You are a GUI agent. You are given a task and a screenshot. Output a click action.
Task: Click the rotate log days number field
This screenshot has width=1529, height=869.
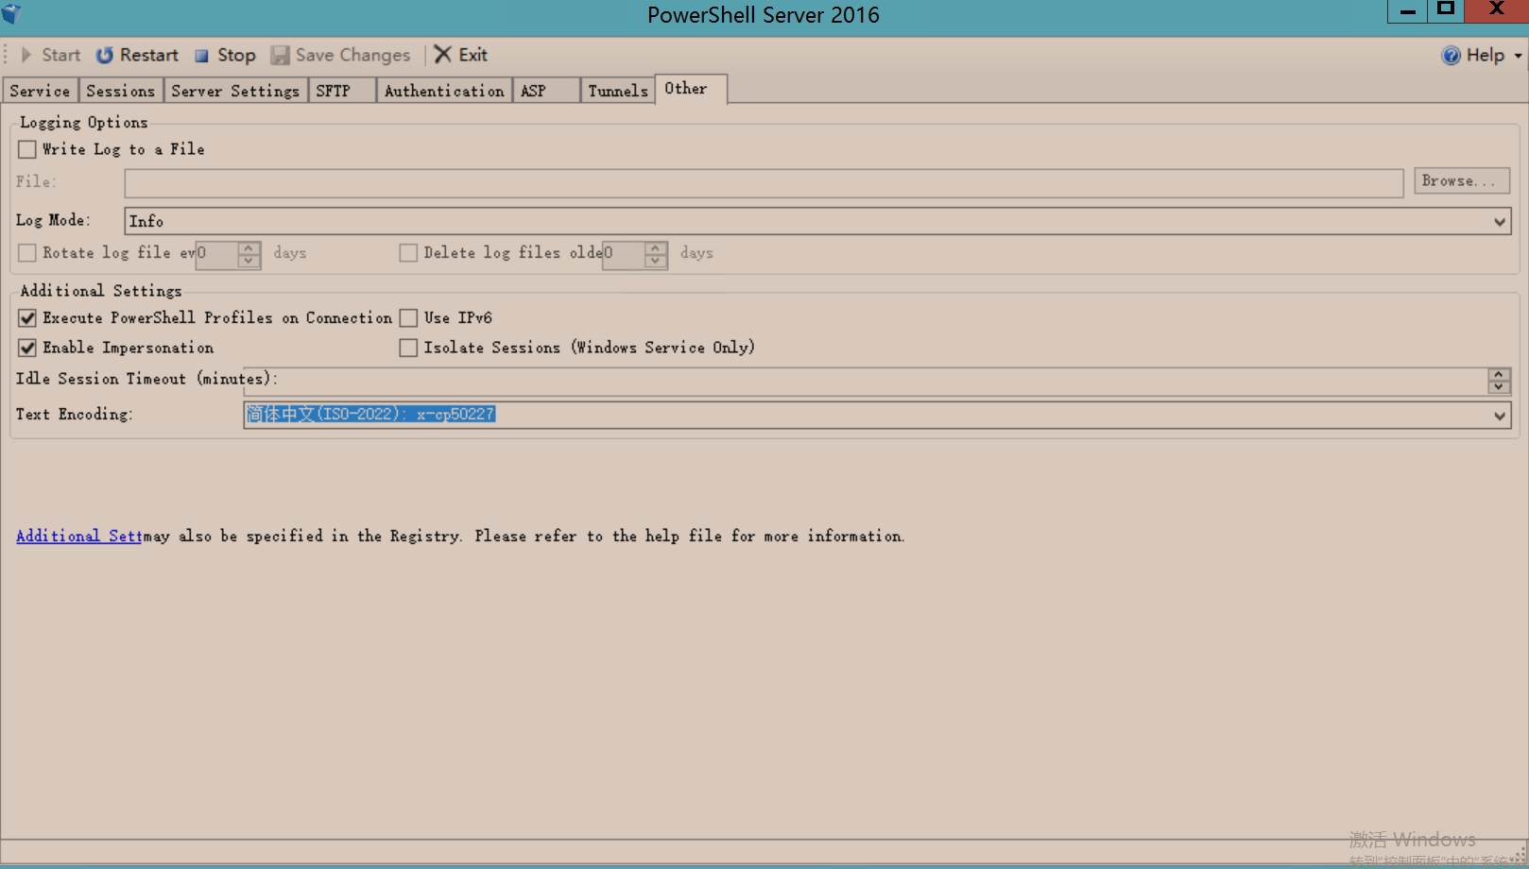(x=216, y=254)
